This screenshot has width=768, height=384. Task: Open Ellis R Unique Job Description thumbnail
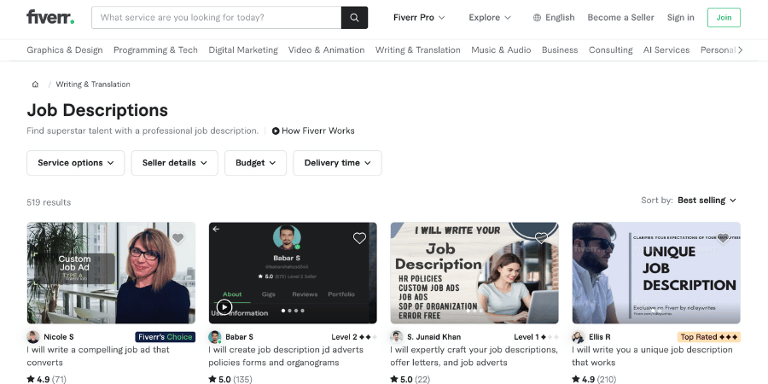point(656,273)
